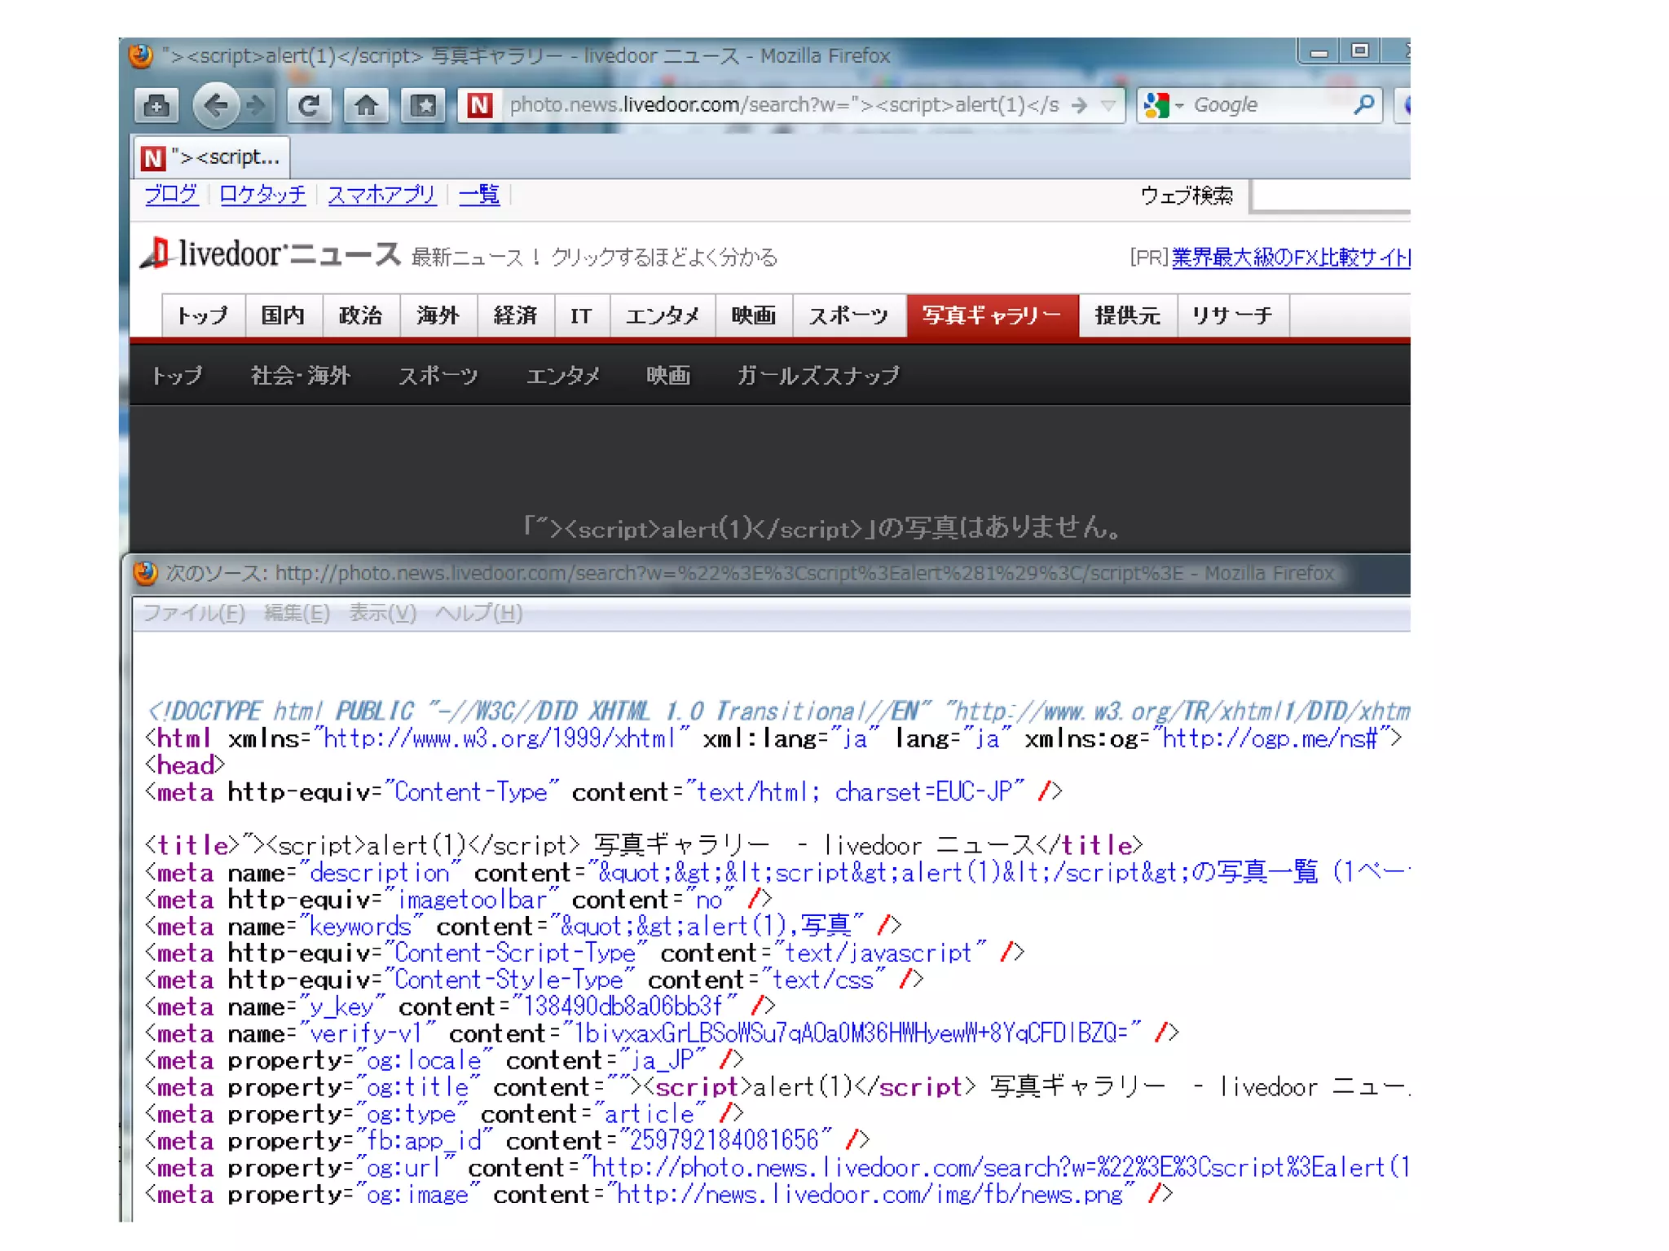Viewport: 1669px width, 1251px height.
Task: Click the livedoor ニュース logo
Action: coord(271,253)
